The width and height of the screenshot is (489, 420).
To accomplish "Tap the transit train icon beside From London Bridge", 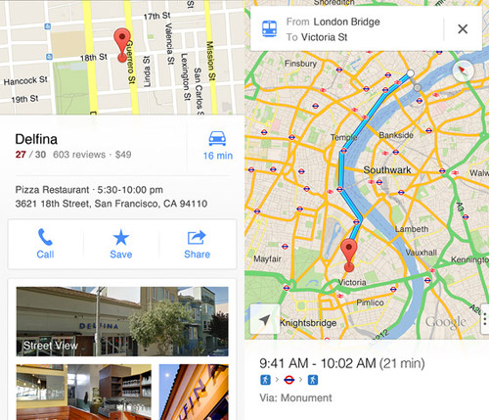I will (x=270, y=28).
